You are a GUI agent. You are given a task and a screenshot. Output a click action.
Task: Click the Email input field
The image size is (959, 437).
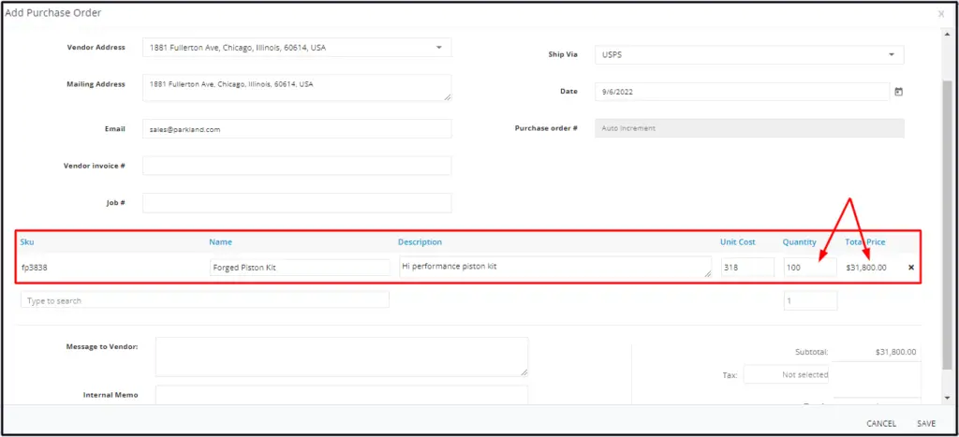pyautogui.click(x=297, y=129)
